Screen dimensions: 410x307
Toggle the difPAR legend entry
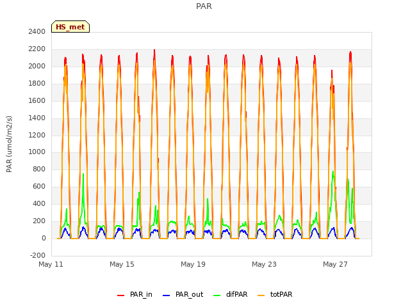(x=231, y=294)
